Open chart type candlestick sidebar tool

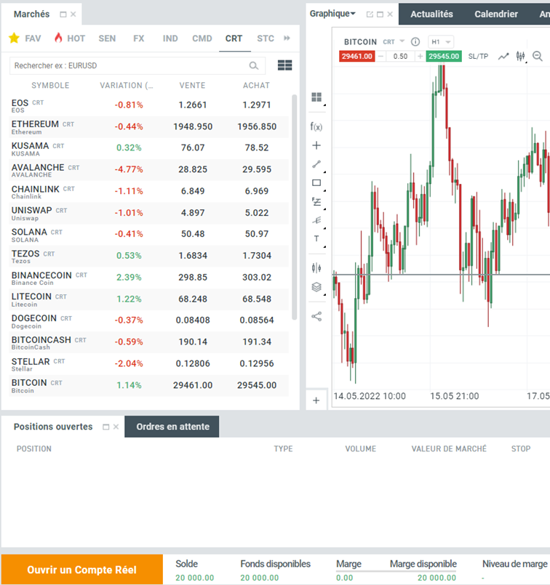[x=316, y=267]
